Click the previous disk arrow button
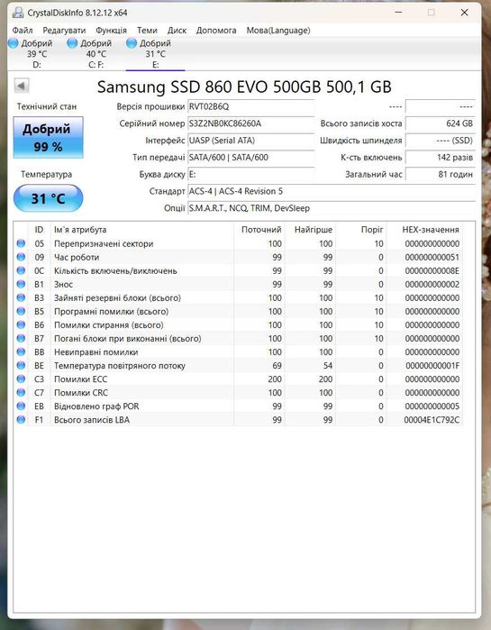Screen dimensions: 491x630 pyautogui.click(x=22, y=86)
